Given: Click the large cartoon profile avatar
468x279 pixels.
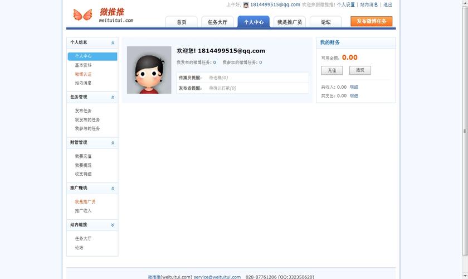Looking at the screenshot, I should (x=149, y=70).
